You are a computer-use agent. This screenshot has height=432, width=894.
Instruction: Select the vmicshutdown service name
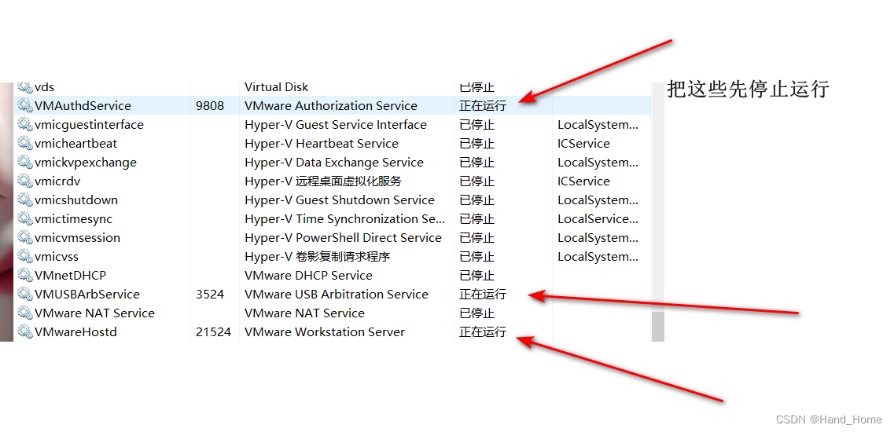(75, 200)
